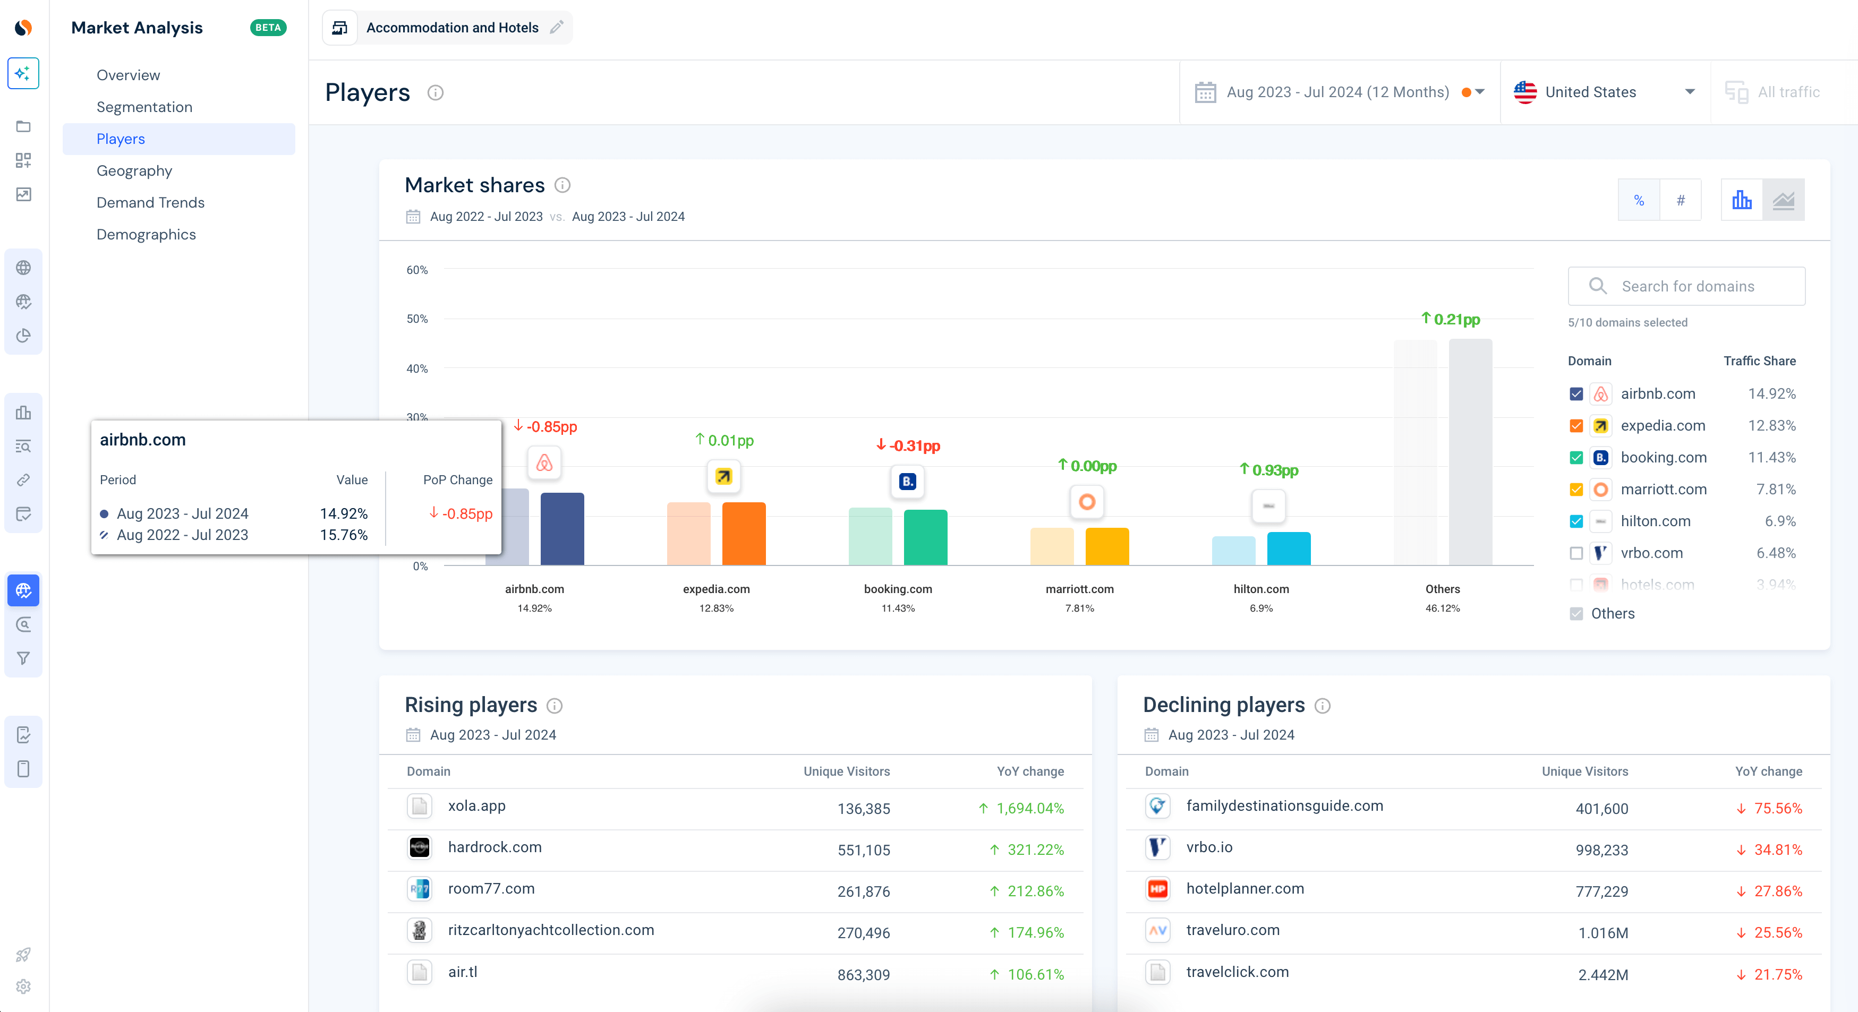Go to the Geography menu item
Viewport: 1858px width, 1012px height.
click(x=134, y=171)
